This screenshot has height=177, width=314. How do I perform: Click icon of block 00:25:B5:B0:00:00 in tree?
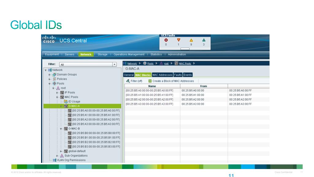(x=70, y=133)
